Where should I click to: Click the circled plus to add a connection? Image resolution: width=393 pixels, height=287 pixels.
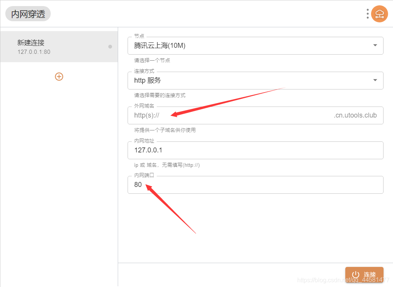click(x=59, y=76)
